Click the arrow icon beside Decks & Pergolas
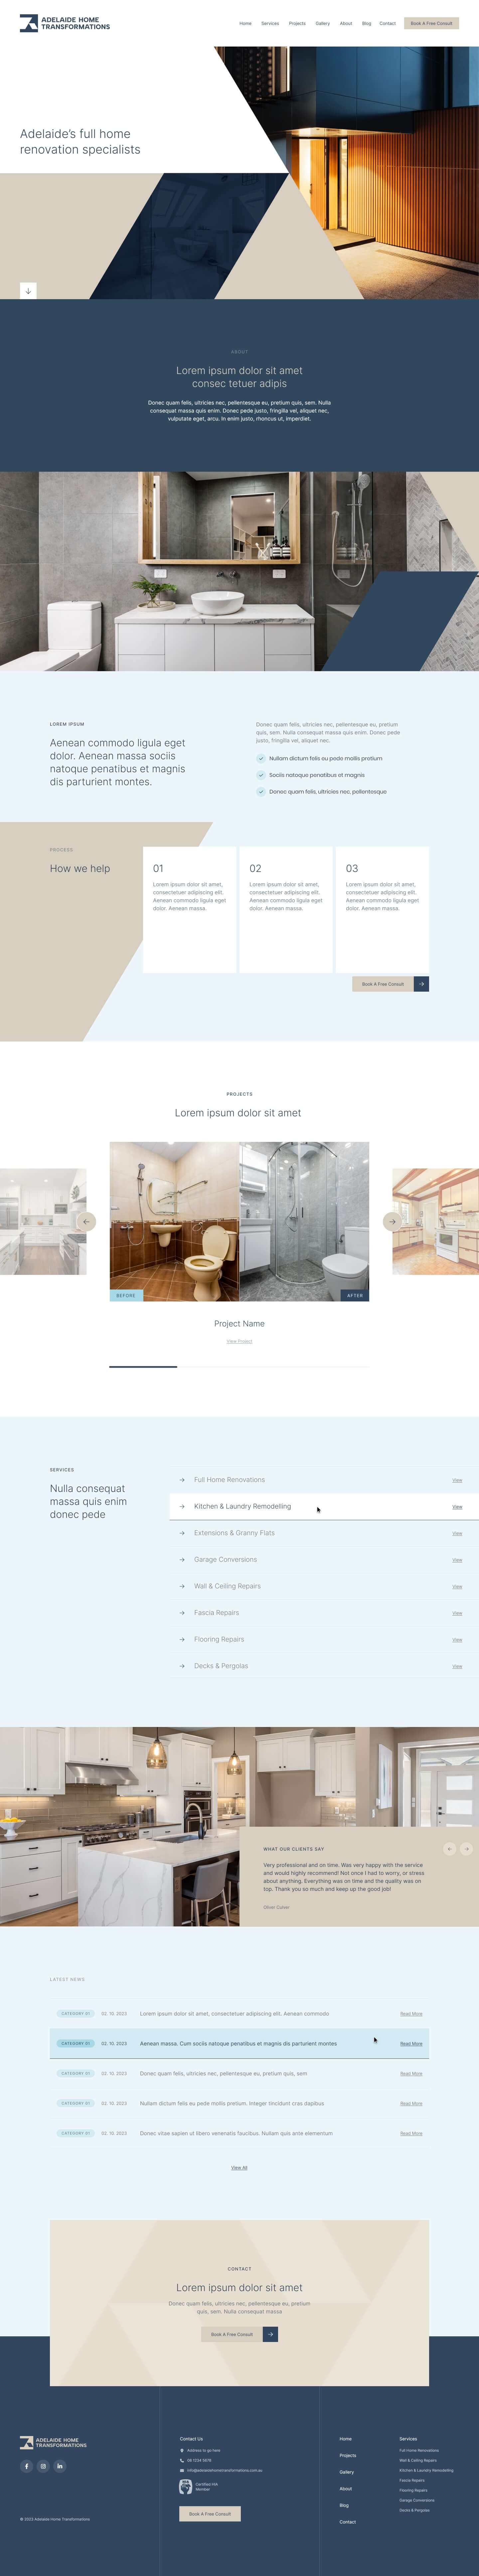The width and height of the screenshot is (479, 2576). click(x=182, y=1666)
